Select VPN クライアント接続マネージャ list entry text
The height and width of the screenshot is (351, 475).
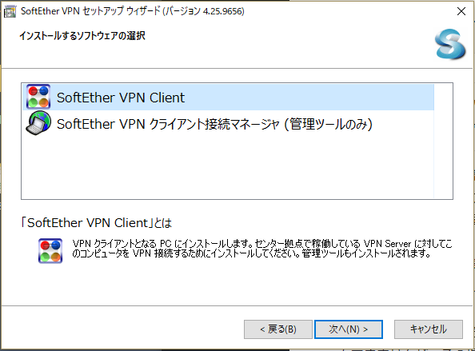click(x=214, y=124)
